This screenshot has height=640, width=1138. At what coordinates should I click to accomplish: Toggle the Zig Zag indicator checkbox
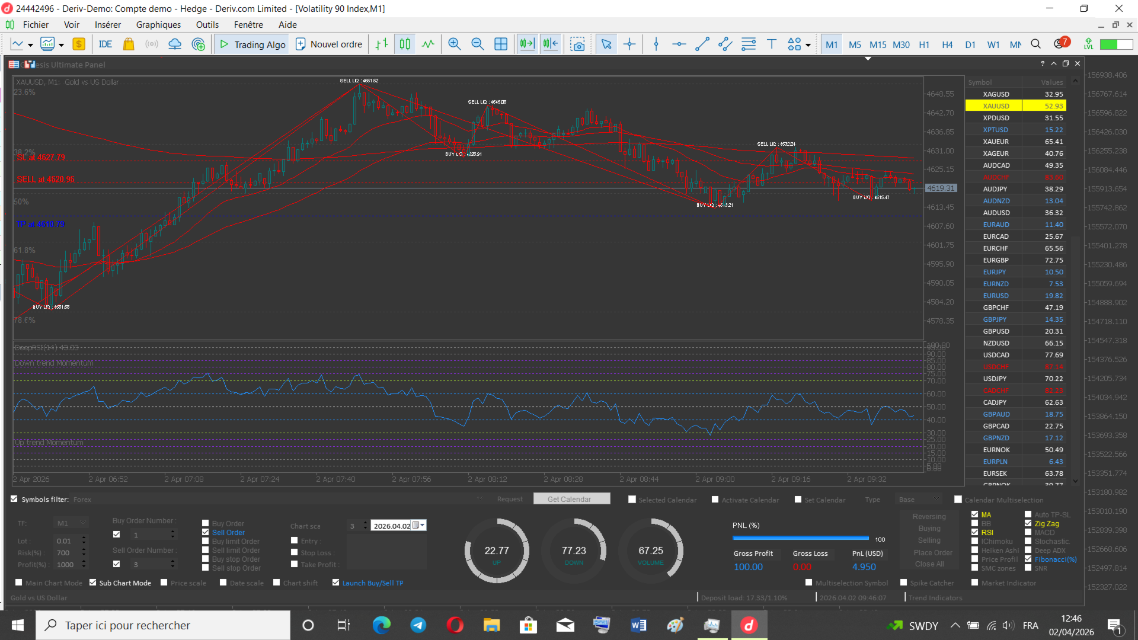[1028, 523]
